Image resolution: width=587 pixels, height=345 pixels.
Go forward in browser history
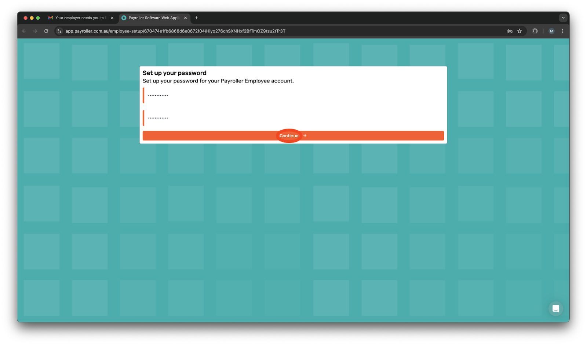coord(35,31)
